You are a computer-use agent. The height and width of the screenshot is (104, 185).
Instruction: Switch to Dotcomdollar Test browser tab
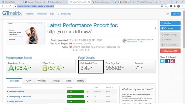click(x=57, y=2)
